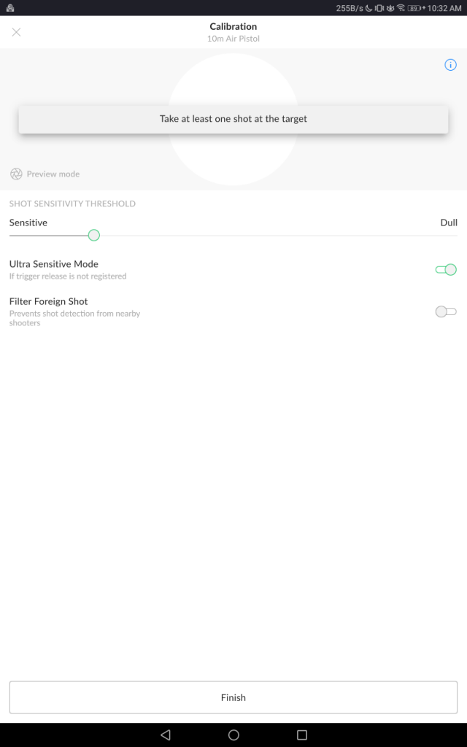This screenshot has width=467, height=747.
Task: Tap the Calibration title header
Action: [x=233, y=27]
